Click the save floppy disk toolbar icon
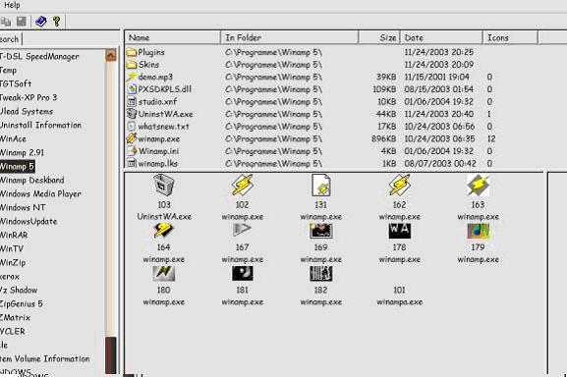567x377 pixels. tap(22, 22)
